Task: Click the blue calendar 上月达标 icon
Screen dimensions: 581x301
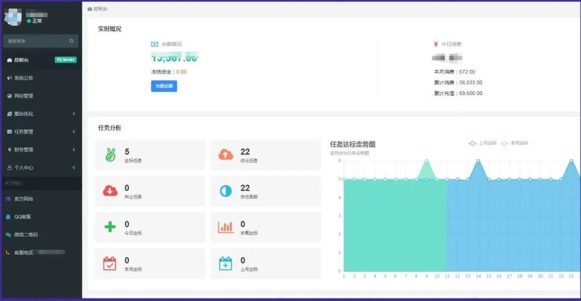Action: click(x=226, y=263)
